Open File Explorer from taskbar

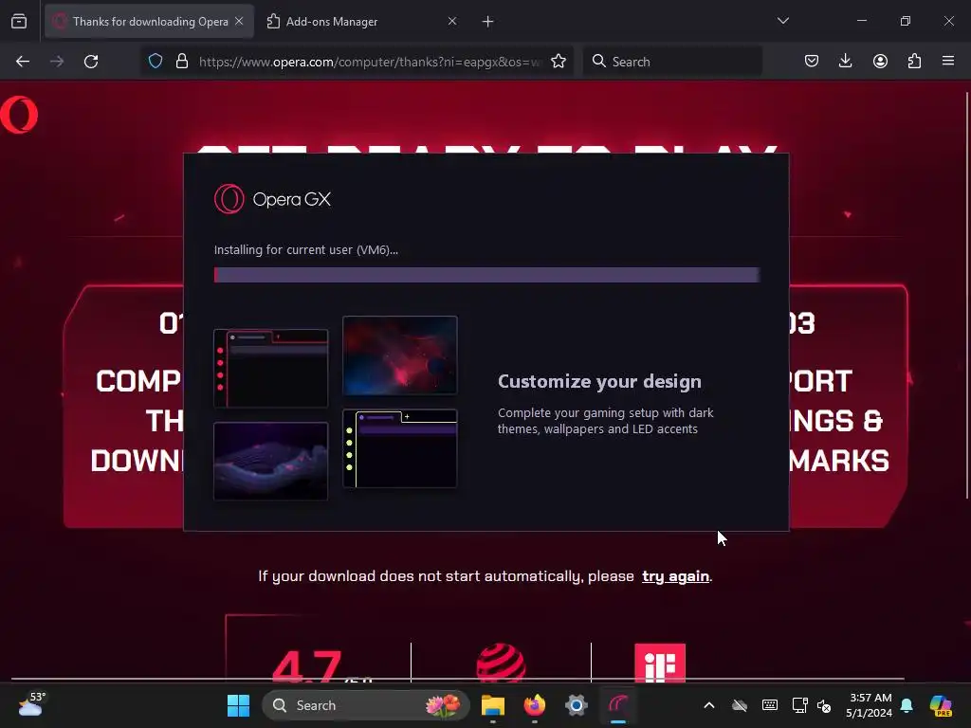(x=493, y=705)
